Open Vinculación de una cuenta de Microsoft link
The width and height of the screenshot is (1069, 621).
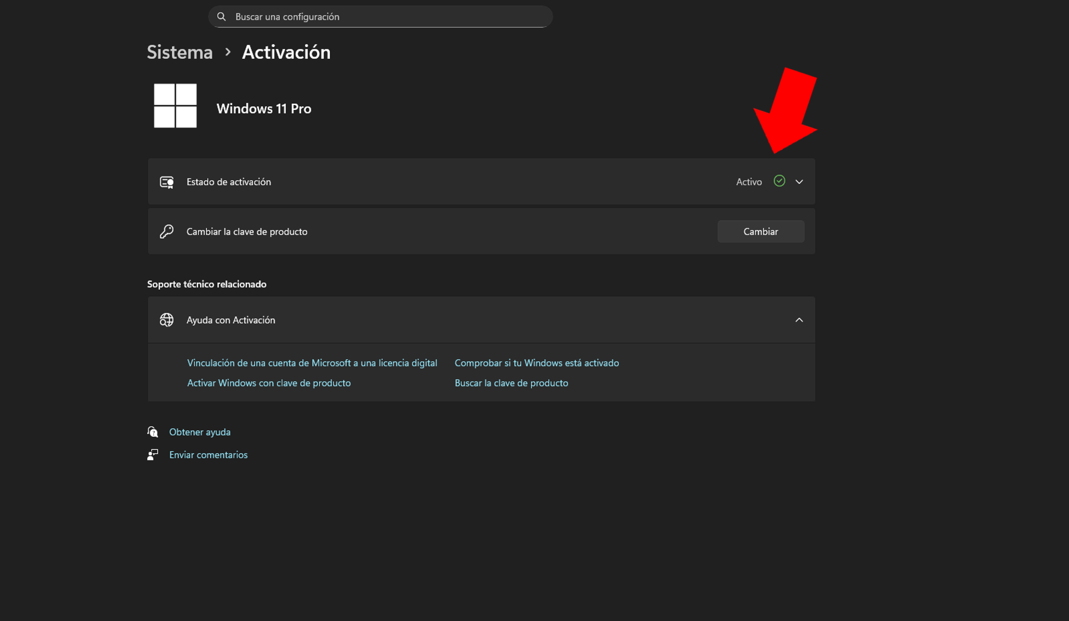pyautogui.click(x=312, y=363)
